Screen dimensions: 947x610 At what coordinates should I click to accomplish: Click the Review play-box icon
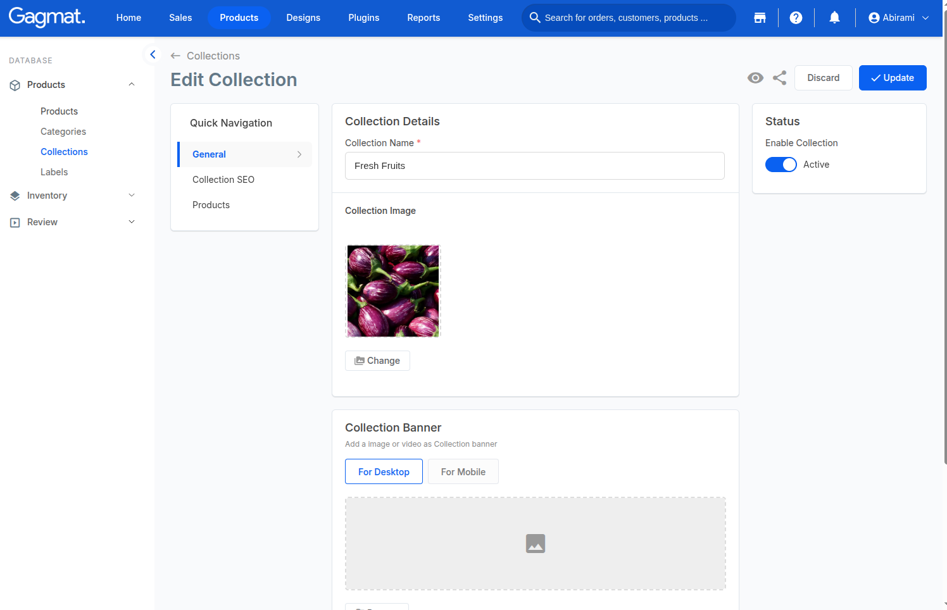pyautogui.click(x=15, y=223)
